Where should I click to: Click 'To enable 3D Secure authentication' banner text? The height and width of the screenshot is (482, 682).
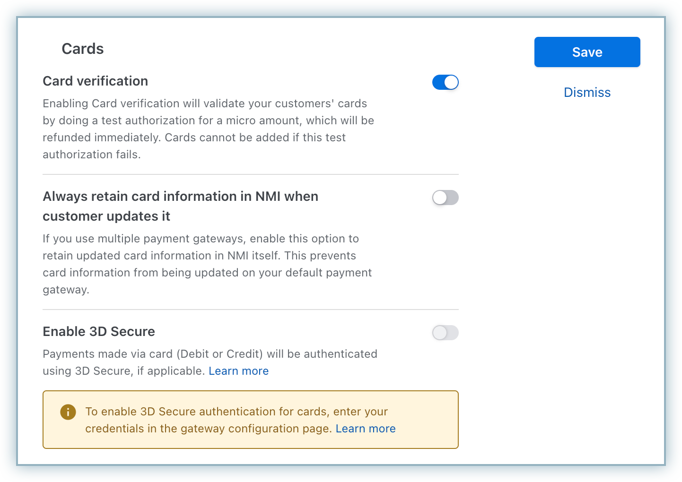[236, 412]
